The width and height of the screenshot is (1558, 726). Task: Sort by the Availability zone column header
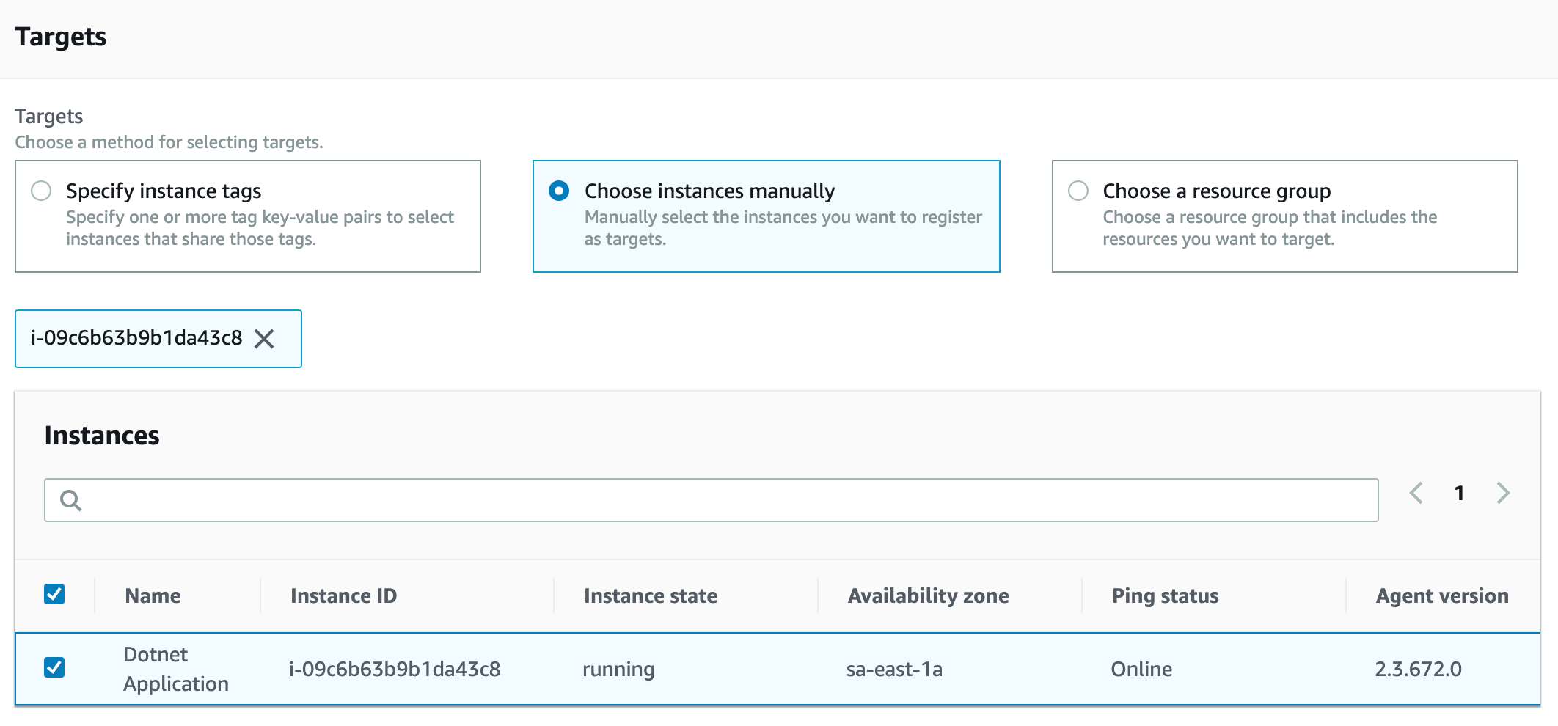coord(928,595)
